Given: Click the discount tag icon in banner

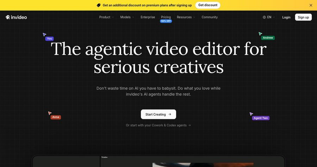Looking at the screenshot, I should coord(99,5).
